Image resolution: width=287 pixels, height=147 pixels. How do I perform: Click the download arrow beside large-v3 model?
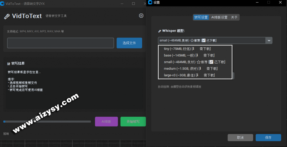click(x=197, y=75)
